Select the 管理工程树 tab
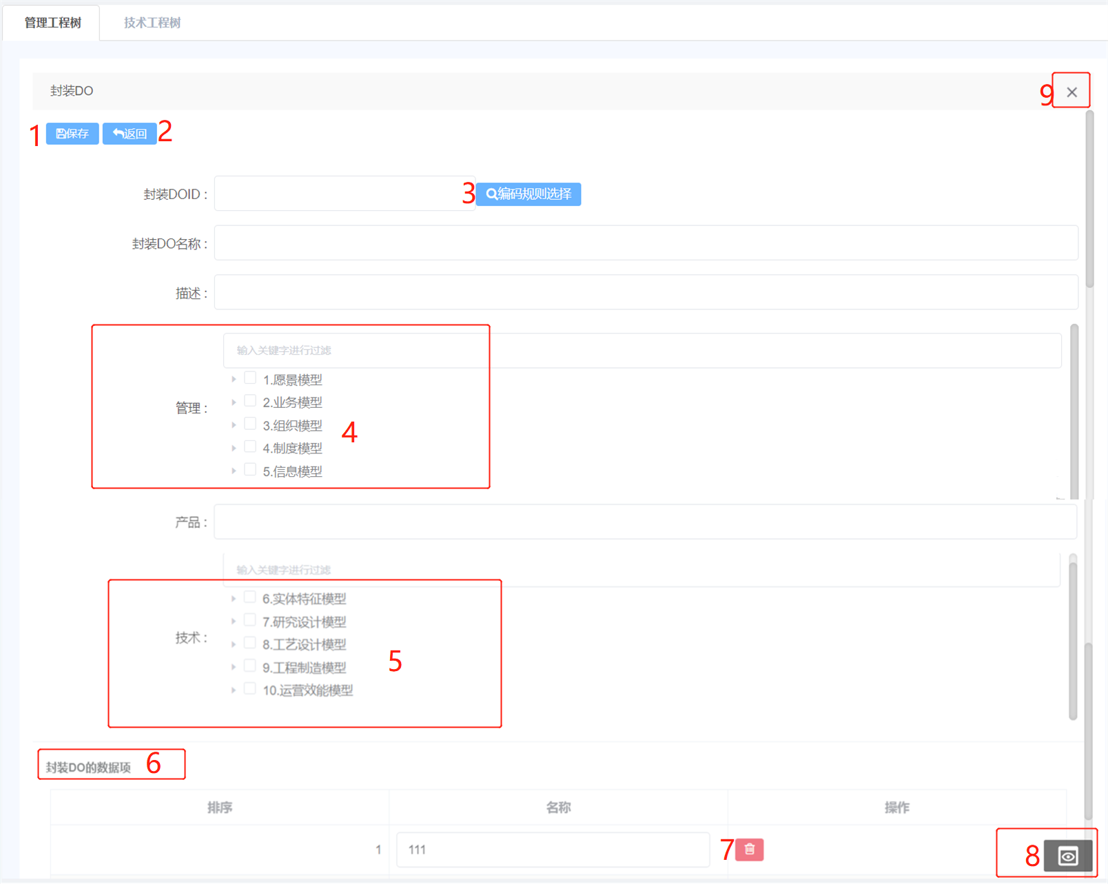Image resolution: width=1108 pixels, height=884 pixels. (53, 23)
